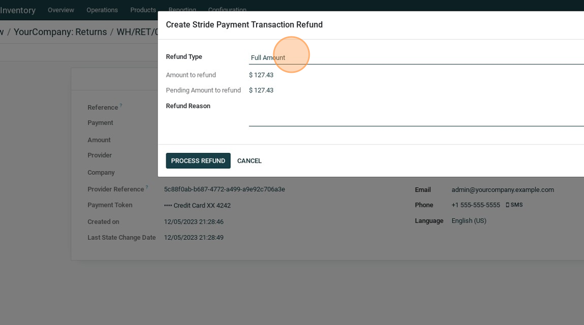Viewport: 584px width, 325px height.
Task: Click the dialog title Create Stride Payment Transaction Refund
Action: coord(244,24)
